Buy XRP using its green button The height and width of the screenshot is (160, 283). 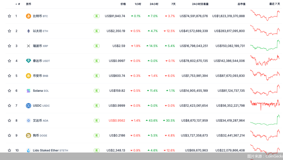pos(97,46)
